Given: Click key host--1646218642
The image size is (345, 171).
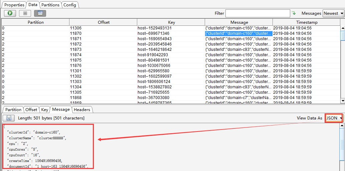Looking at the screenshot, I should (171, 50).
